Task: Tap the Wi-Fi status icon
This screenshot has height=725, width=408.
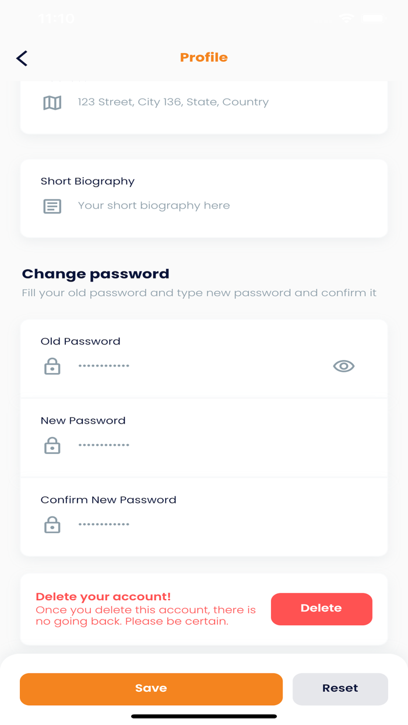Action: [347, 19]
